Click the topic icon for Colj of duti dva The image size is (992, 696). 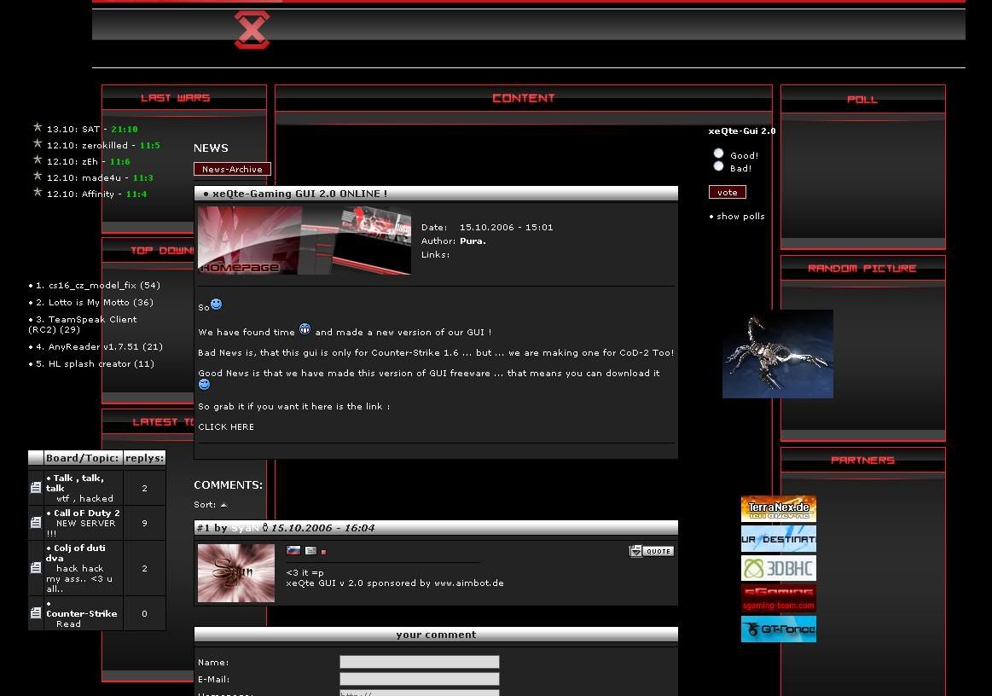pyautogui.click(x=36, y=568)
